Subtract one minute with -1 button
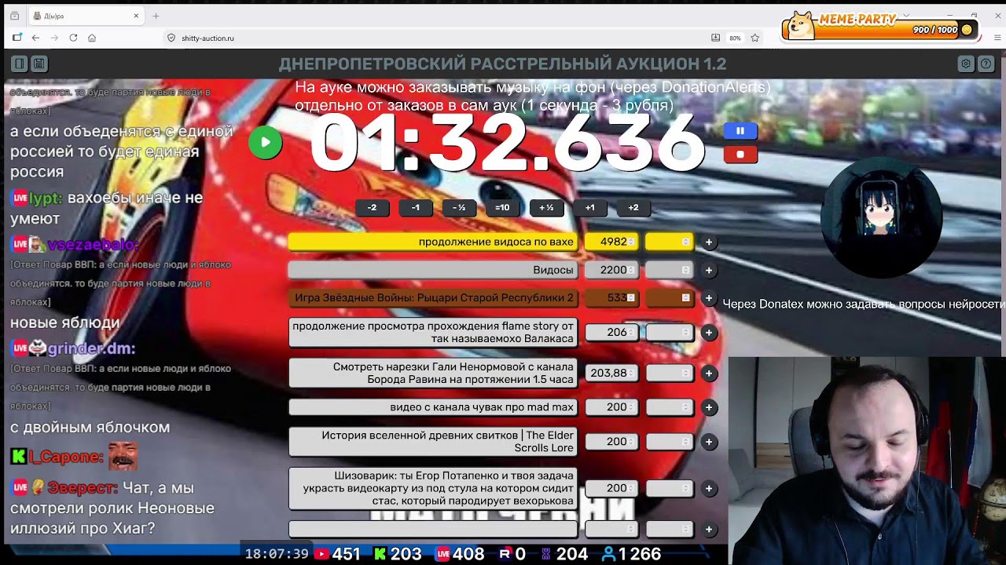The height and width of the screenshot is (565, 1006). [416, 208]
